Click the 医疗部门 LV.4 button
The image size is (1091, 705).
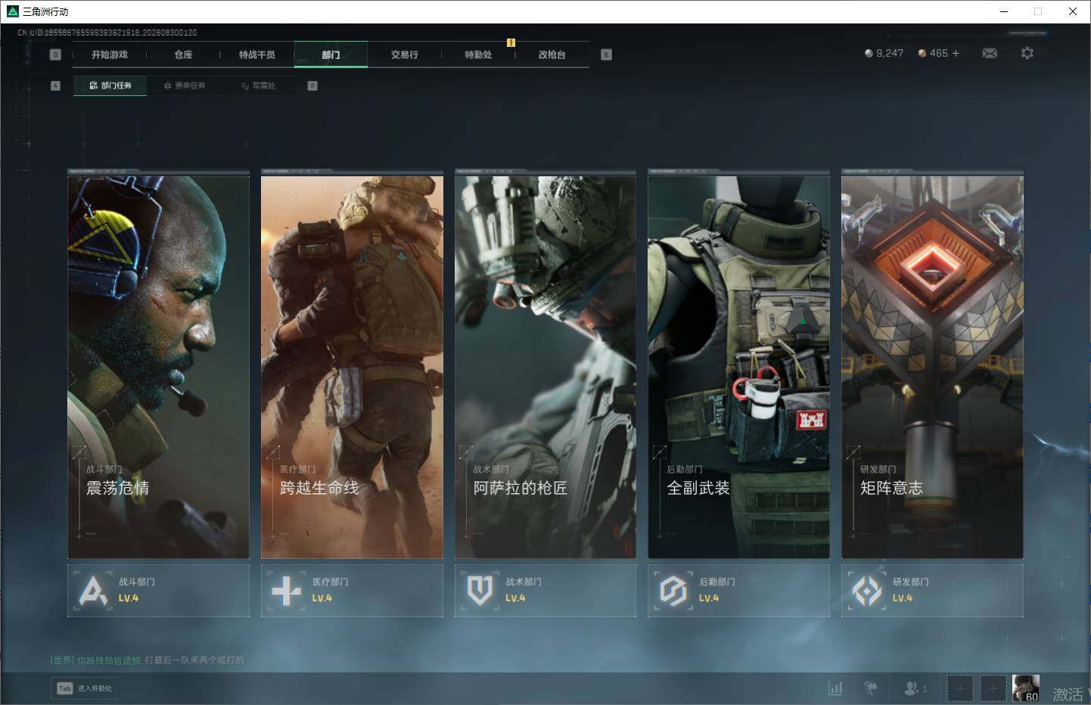[352, 590]
